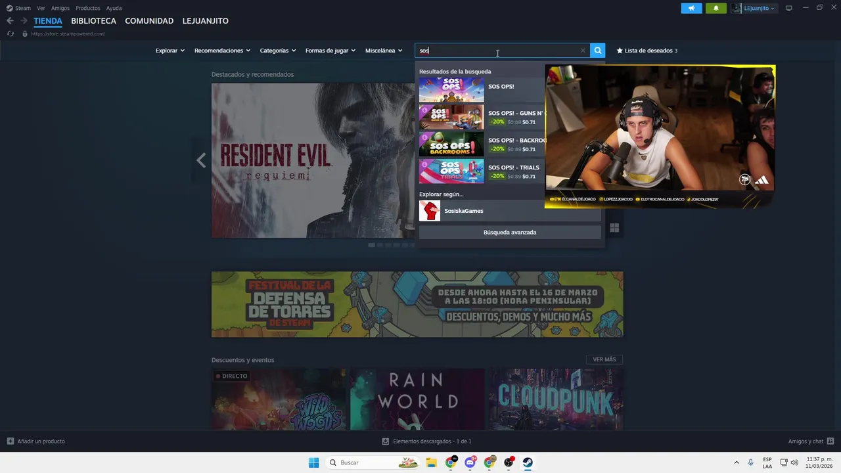Expand the Recomendaciones dropdown
This screenshot has width=841, height=473.
coord(222,51)
